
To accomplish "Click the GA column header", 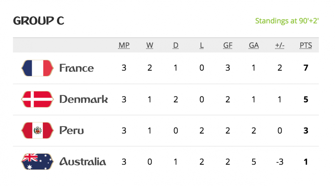I will click(254, 46).
